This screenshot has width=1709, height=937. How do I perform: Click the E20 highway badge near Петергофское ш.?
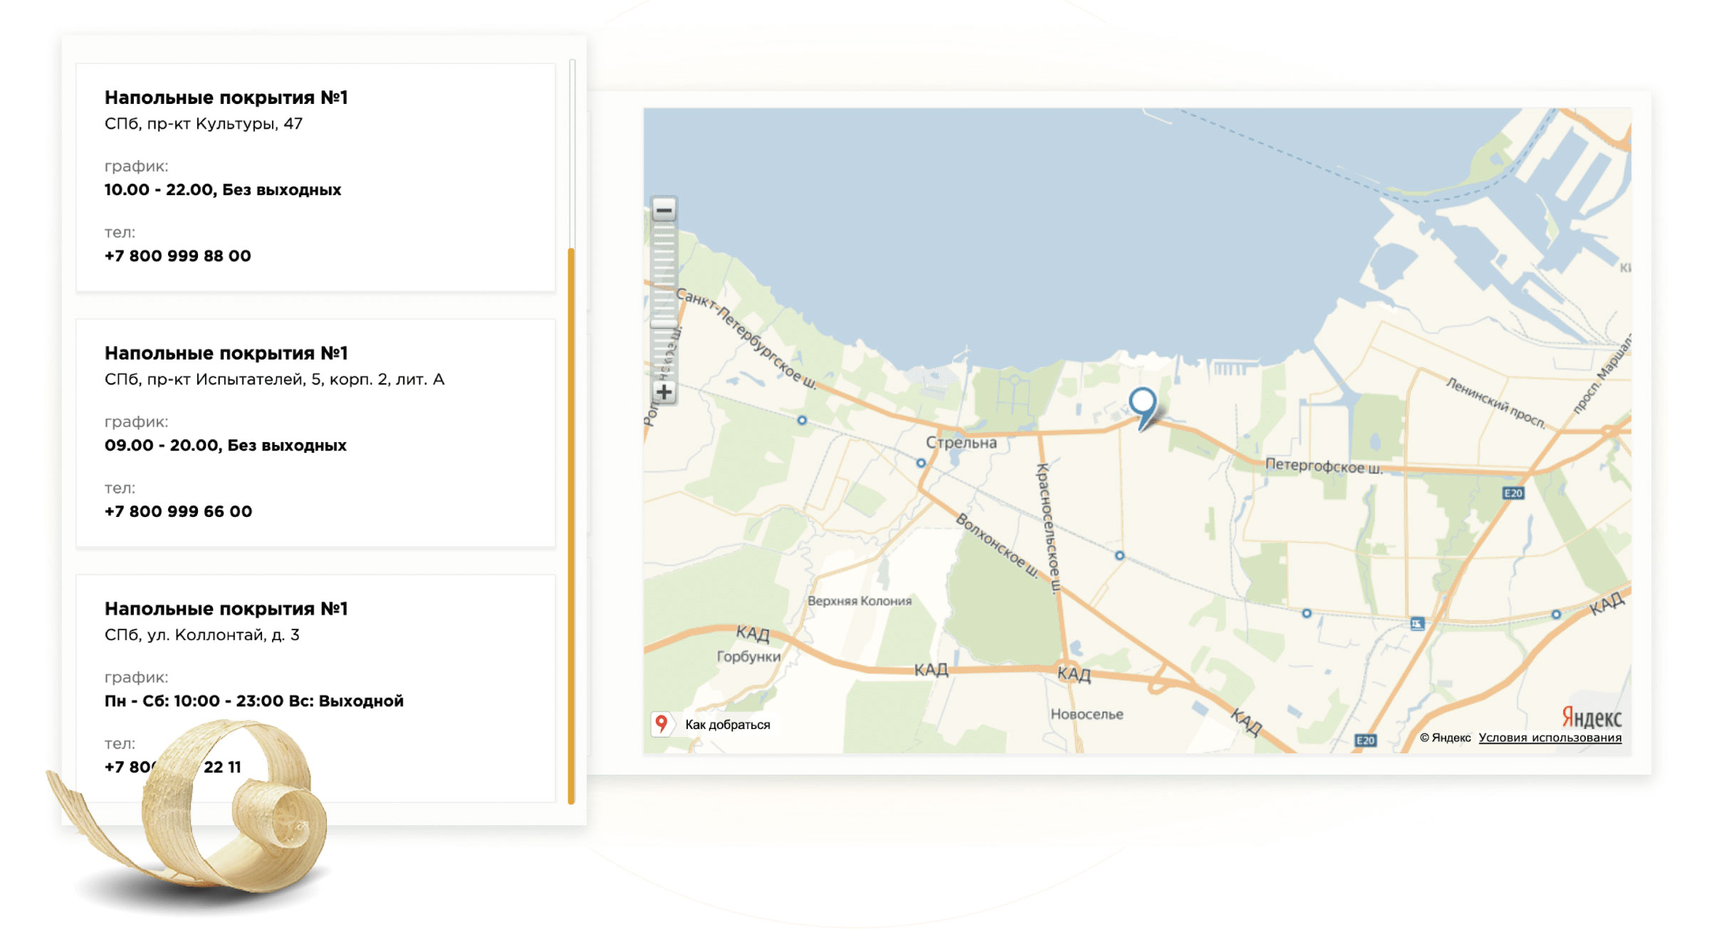[1512, 493]
